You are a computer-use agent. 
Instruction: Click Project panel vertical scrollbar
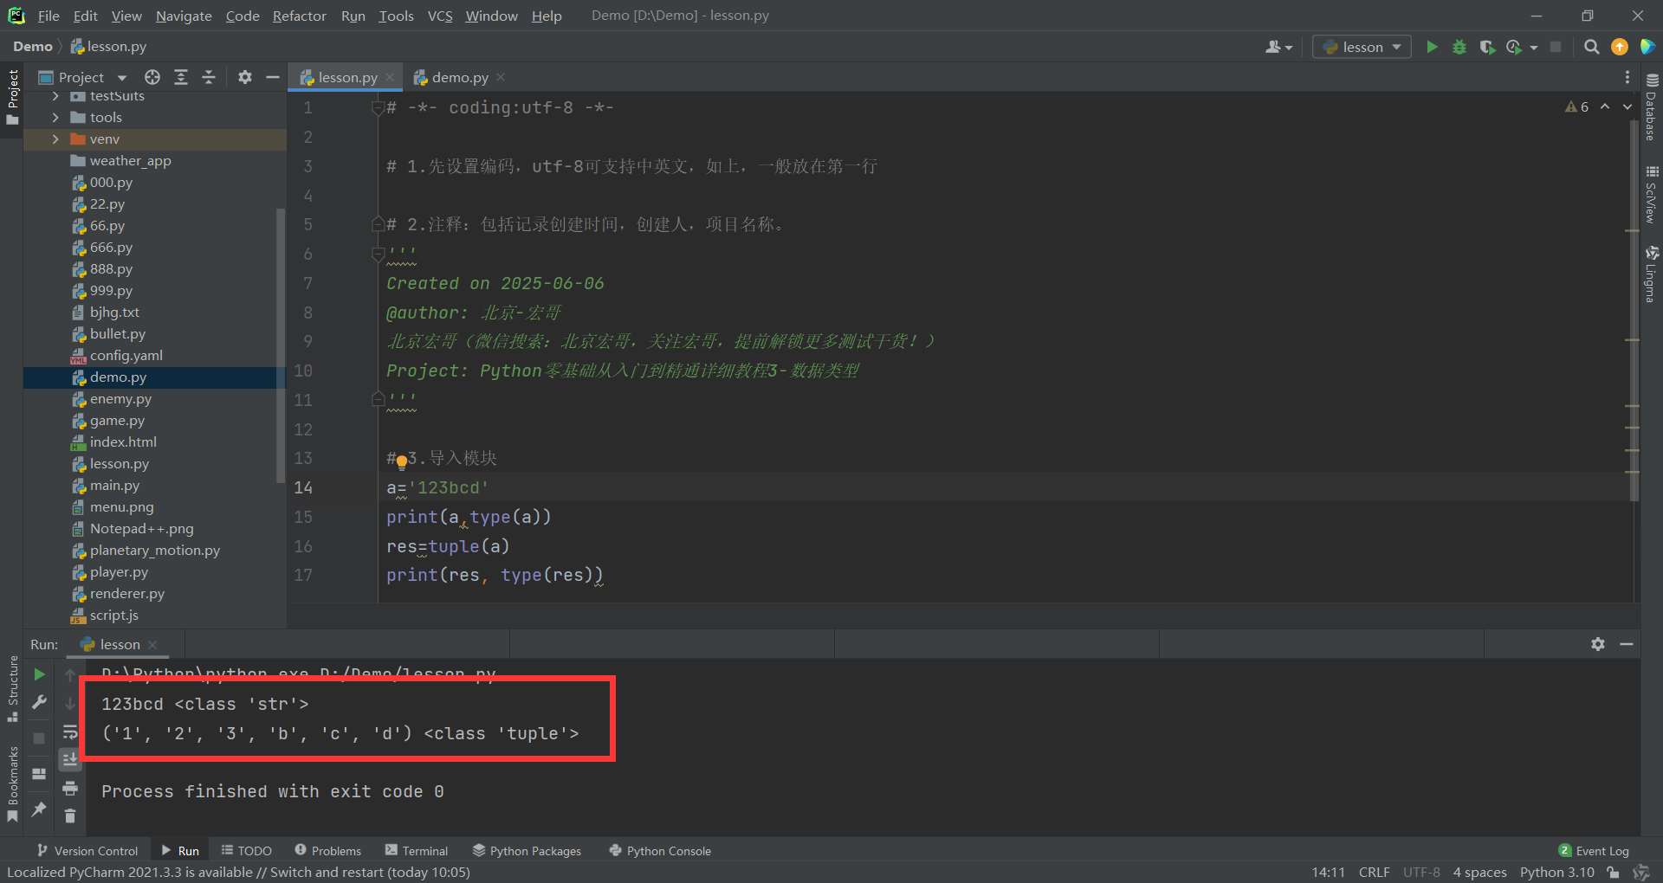280,345
